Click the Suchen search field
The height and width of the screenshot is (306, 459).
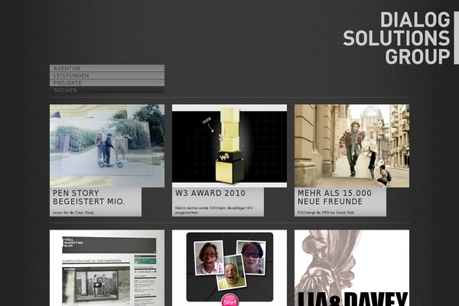pyautogui.click(x=107, y=90)
